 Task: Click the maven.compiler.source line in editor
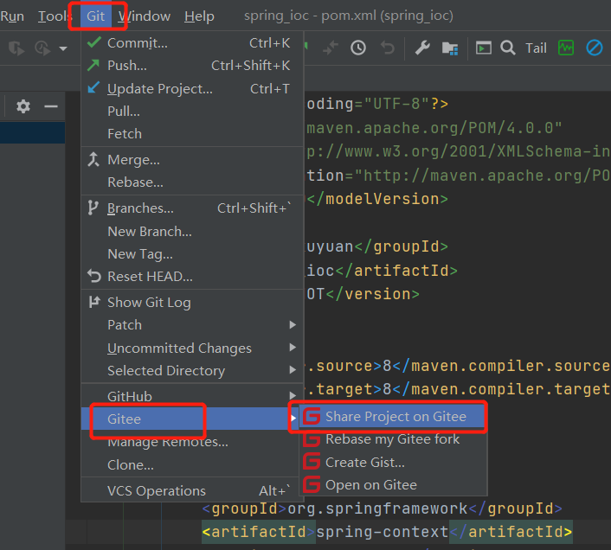pos(459,366)
